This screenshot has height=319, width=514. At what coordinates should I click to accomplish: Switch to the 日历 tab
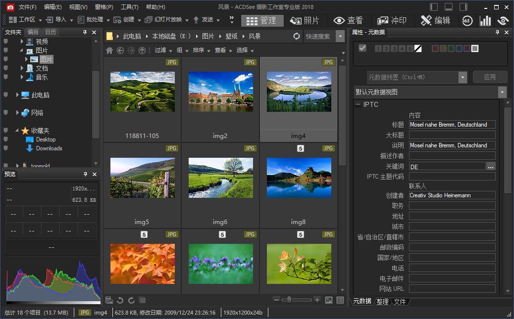[51, 32]
